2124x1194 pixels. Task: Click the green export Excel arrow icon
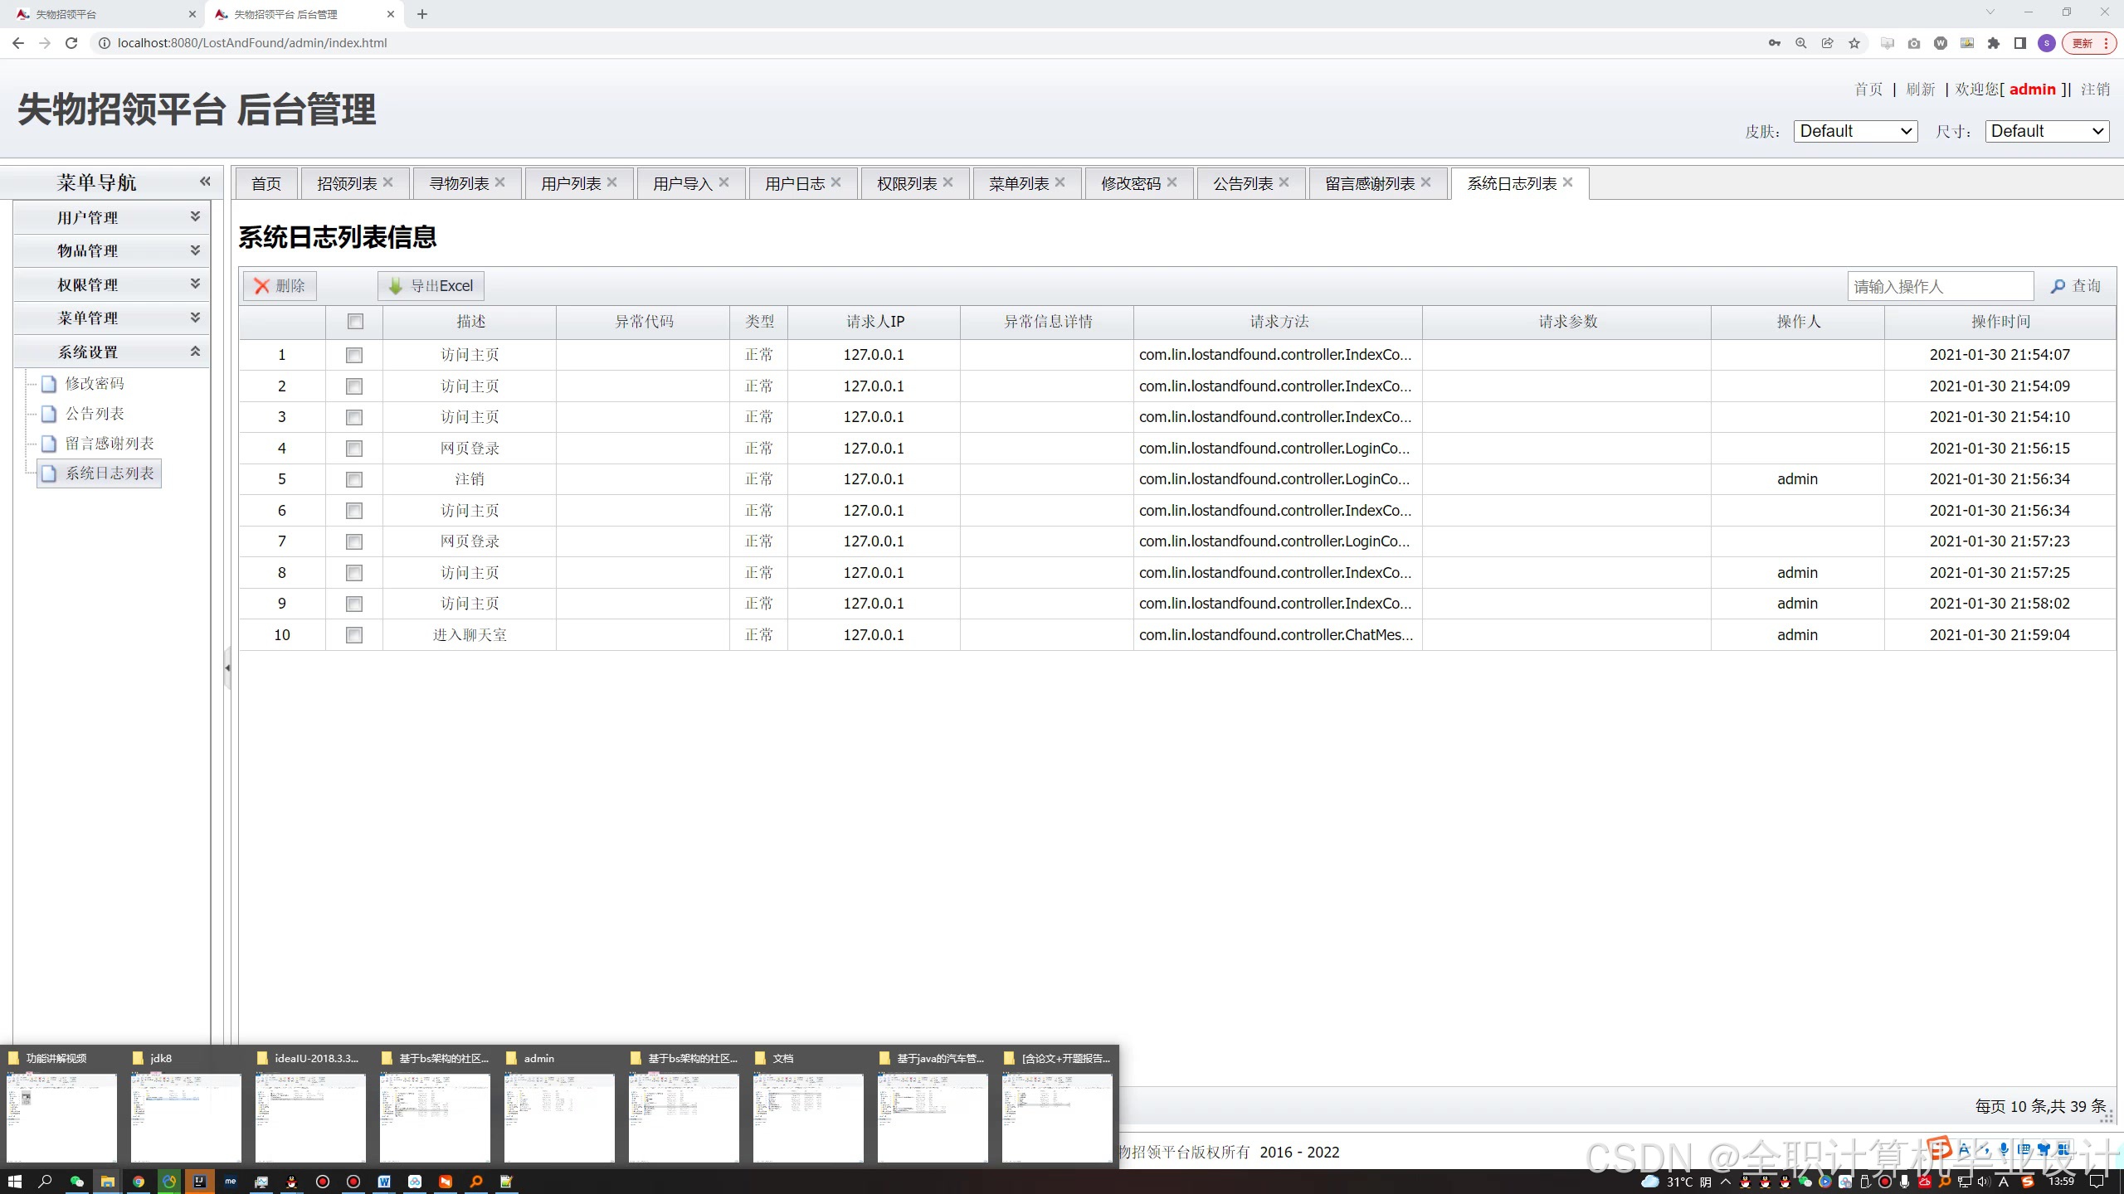396,286
